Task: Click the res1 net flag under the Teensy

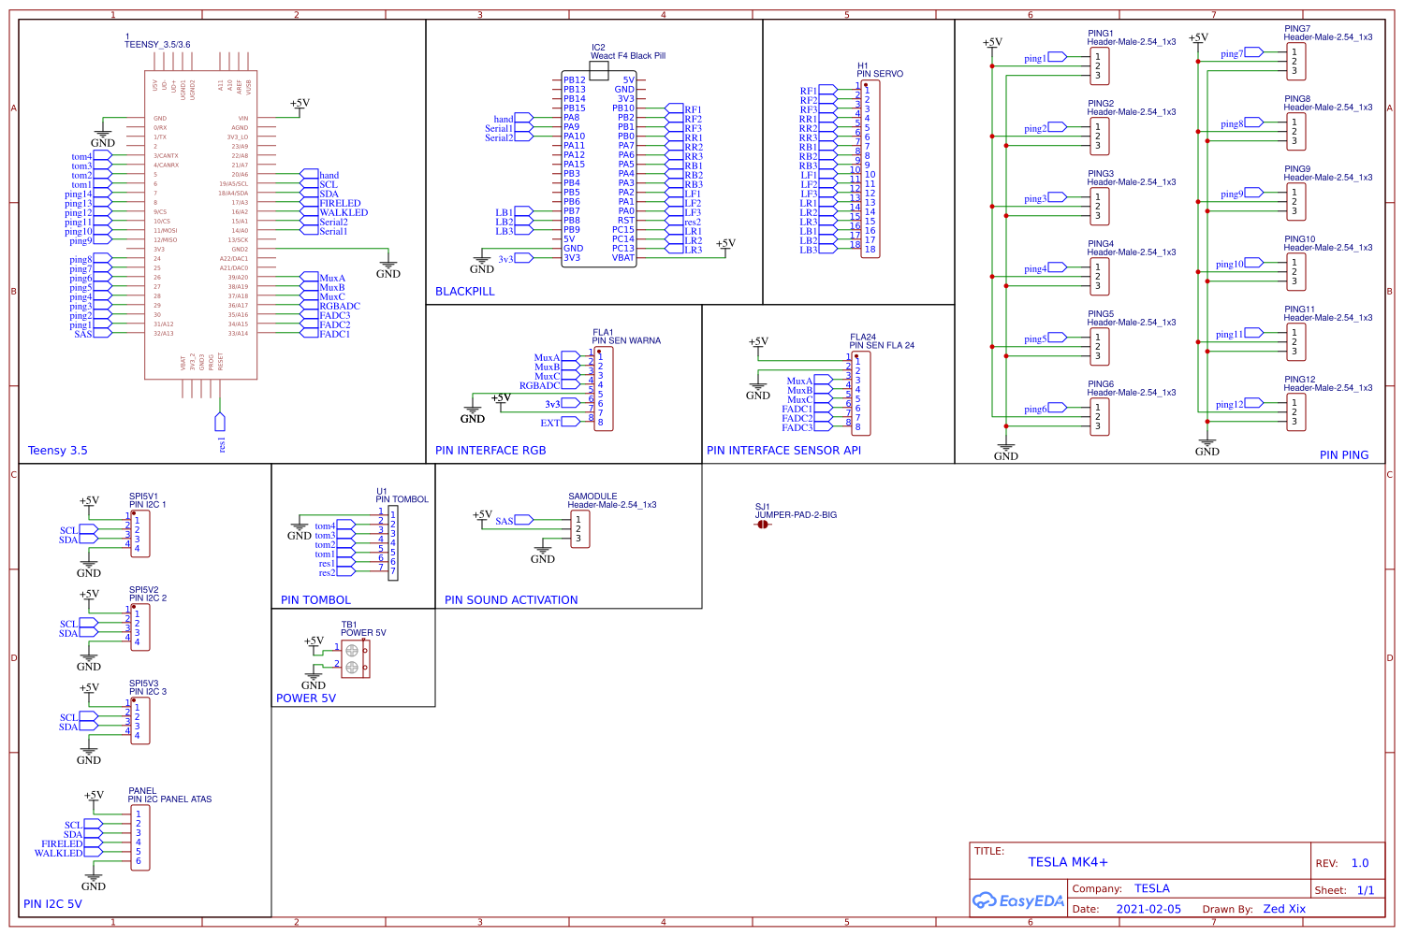Action: pos(221,423)
